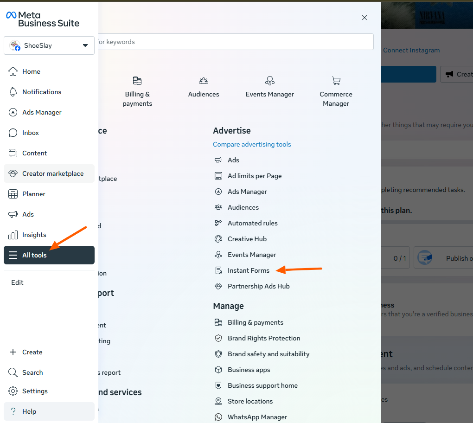Image resolution: width=473 pixels, height=423 pixels.
Task: Open the Inbox chat icon
Action: click(13, 133)
